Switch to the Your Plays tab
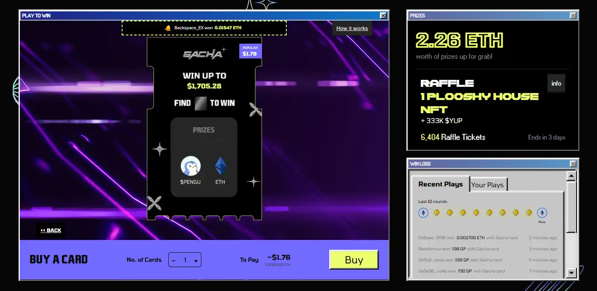The image size is (597, 291). pos(487,185)
